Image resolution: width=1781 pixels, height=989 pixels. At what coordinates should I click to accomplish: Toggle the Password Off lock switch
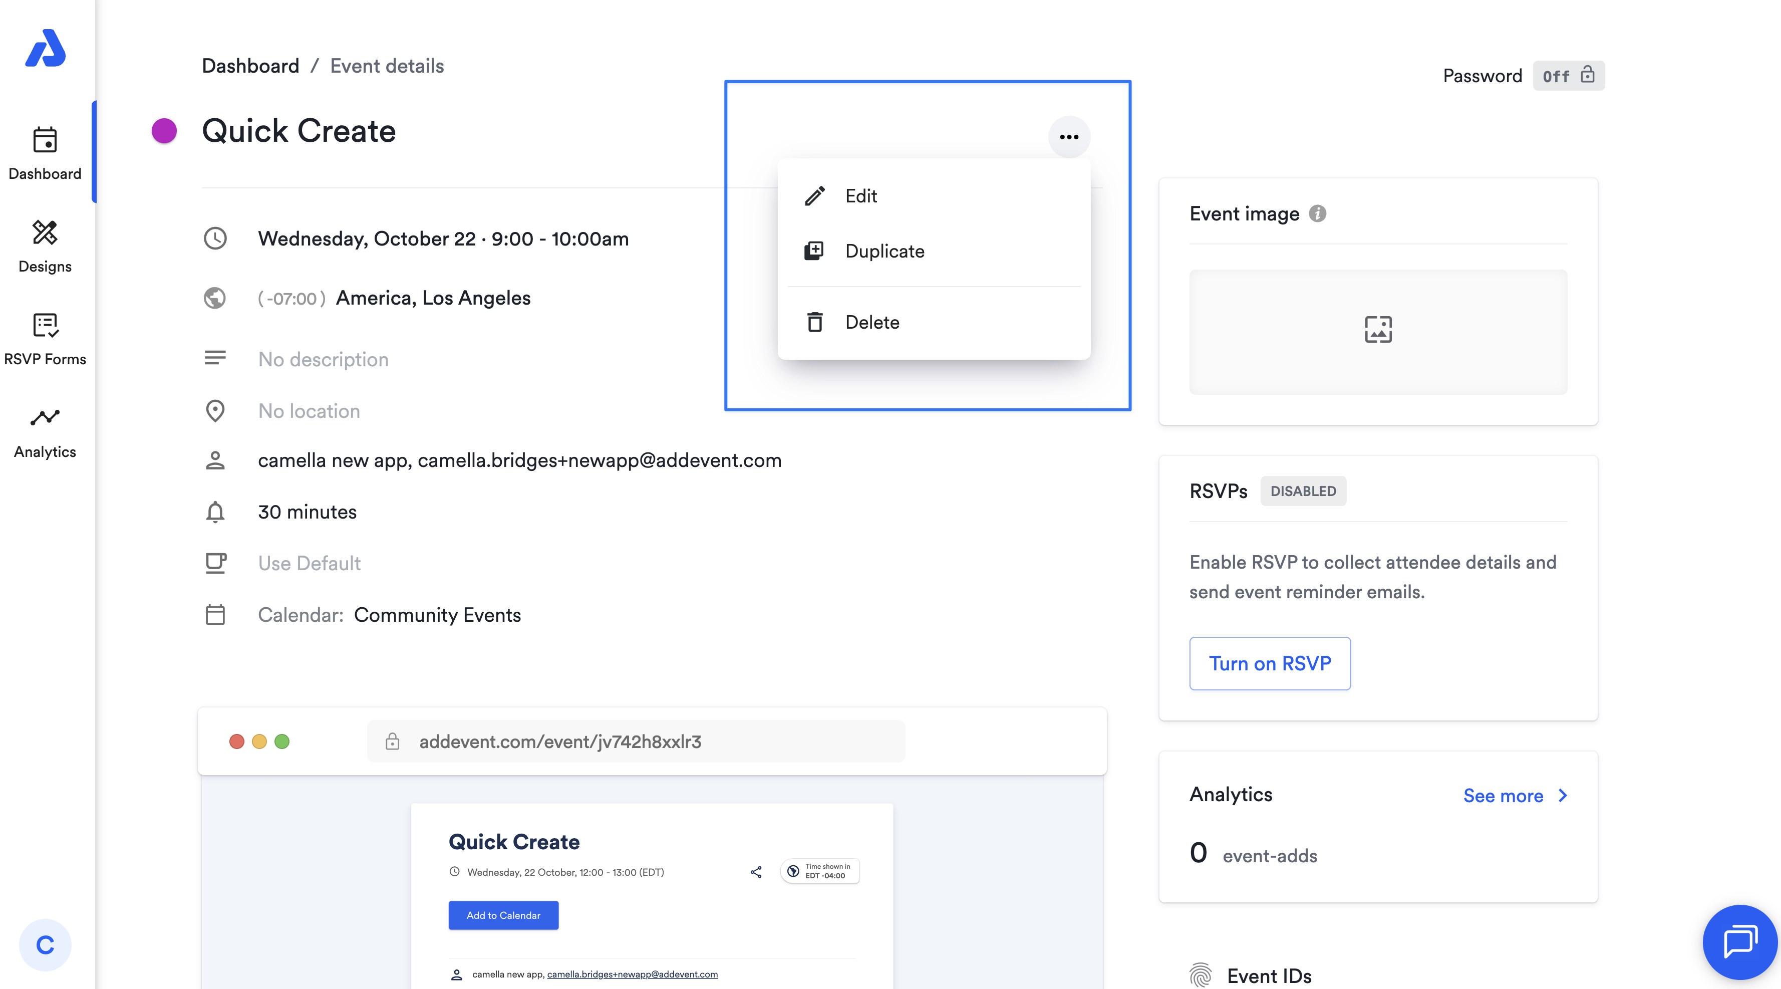click(x=1567, y=75)
